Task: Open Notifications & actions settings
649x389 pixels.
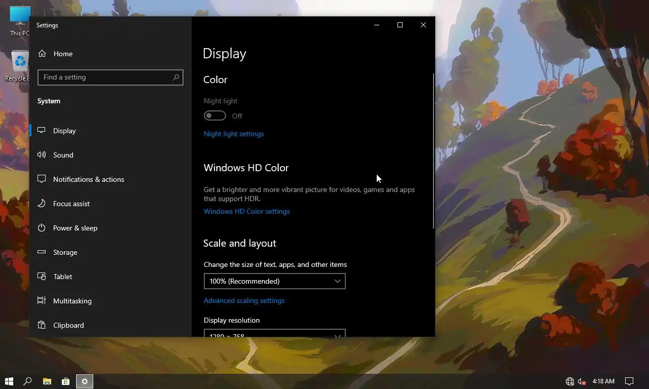Action: 111,179
